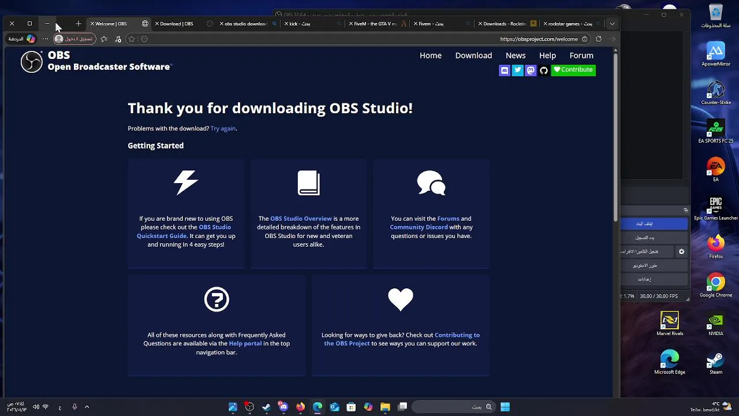Viewport: 739px width, 416px height.
Task: Open virtual camera gear settings in OBS
Action: click(x=682, y=252)
